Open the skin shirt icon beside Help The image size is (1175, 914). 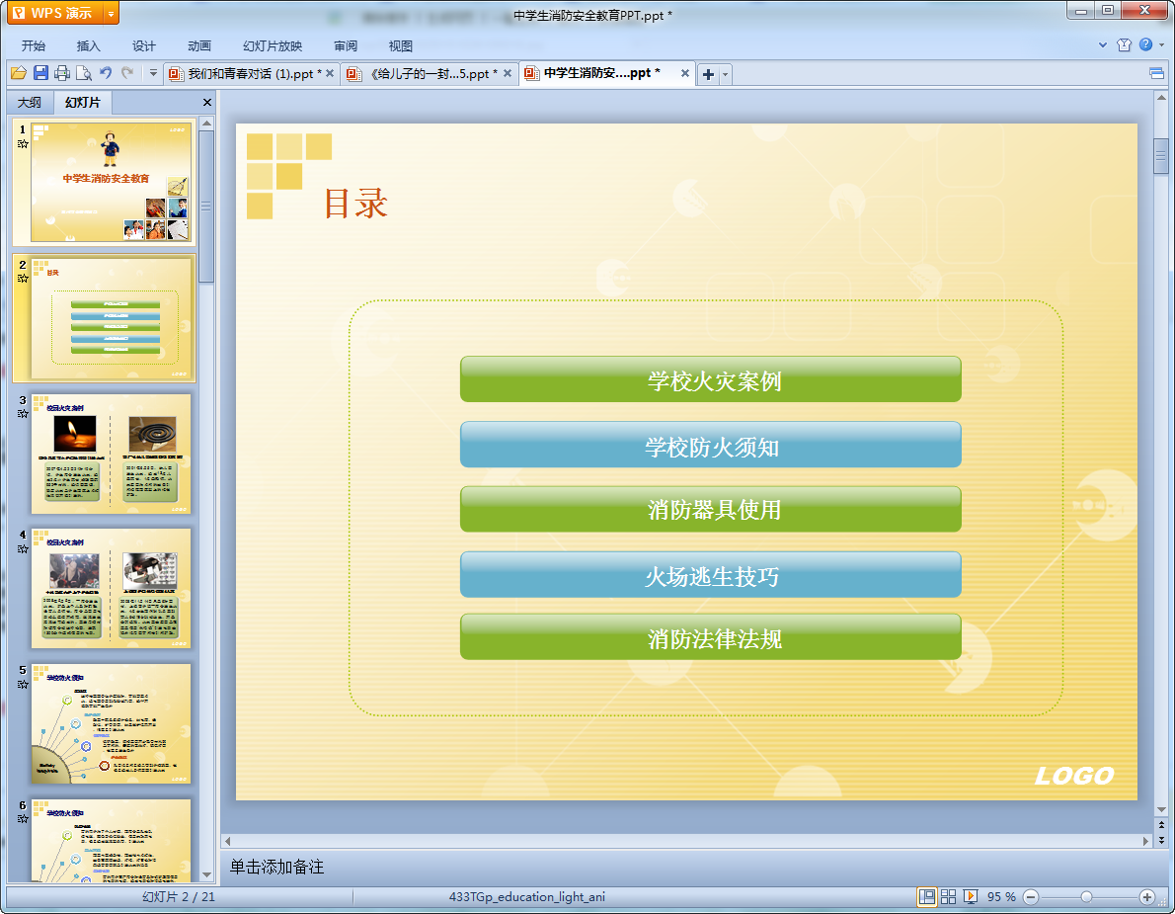click(1124, 44)
